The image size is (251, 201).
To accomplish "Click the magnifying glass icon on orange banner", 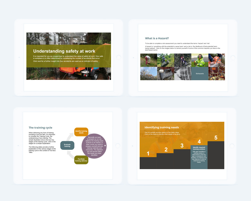I will (214, 129).
